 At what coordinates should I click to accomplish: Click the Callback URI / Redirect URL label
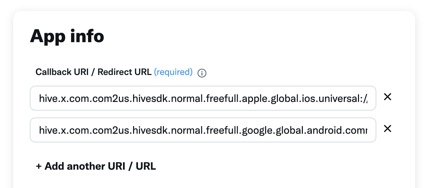tap(93, 72)
